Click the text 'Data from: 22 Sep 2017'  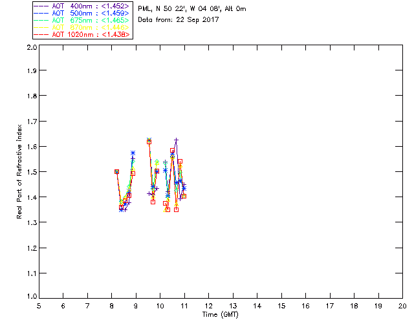(179, 20)
